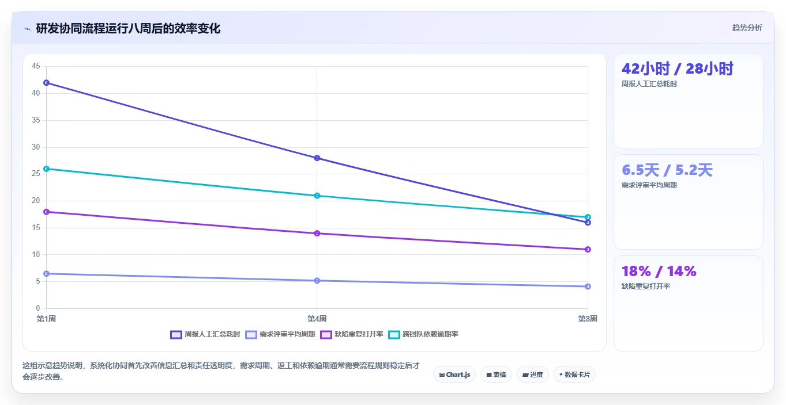Click the y-axis label 20

36,201
